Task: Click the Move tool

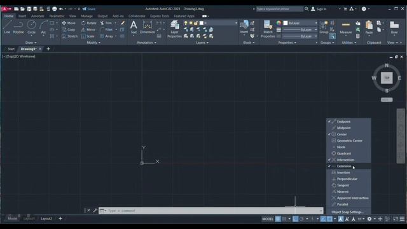Action: tap(69, 23)
